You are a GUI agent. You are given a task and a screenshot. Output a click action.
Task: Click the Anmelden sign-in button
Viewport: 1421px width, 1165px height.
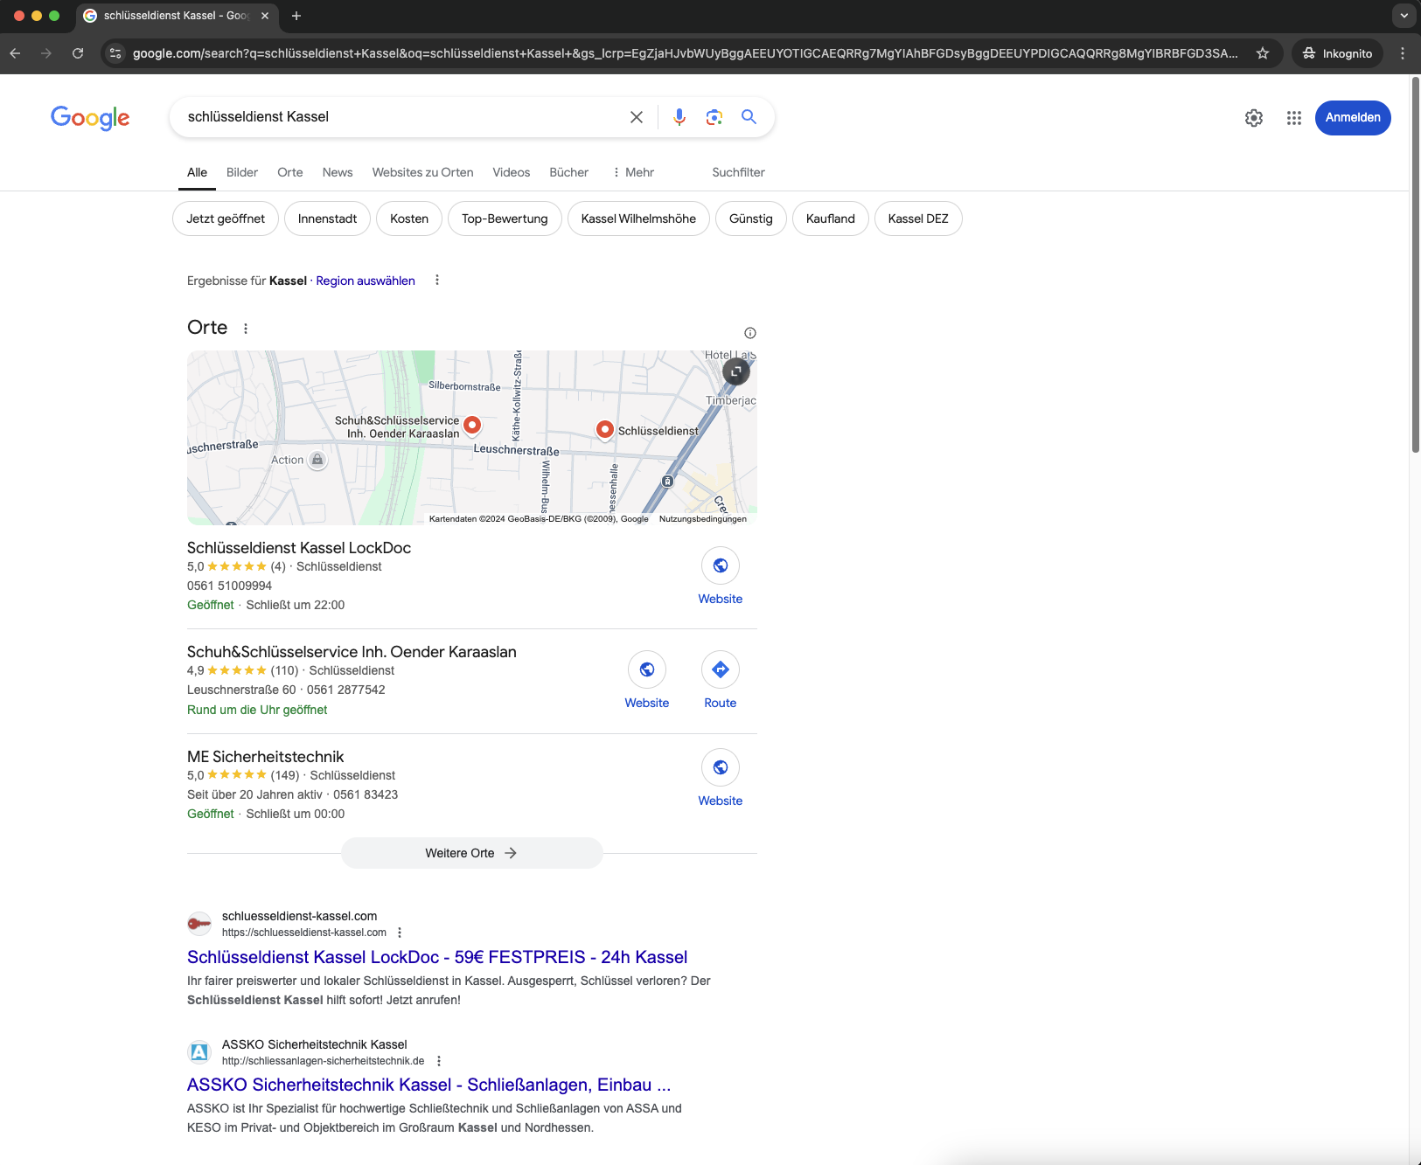tap(1353, 118)
